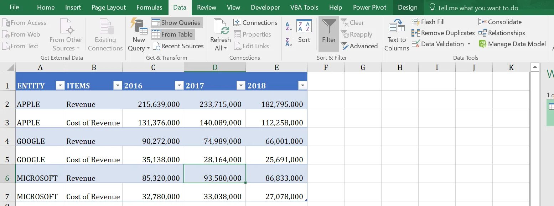Open Recent Sources
Viewport: 554px width, 206px height.
click(178, 46)
